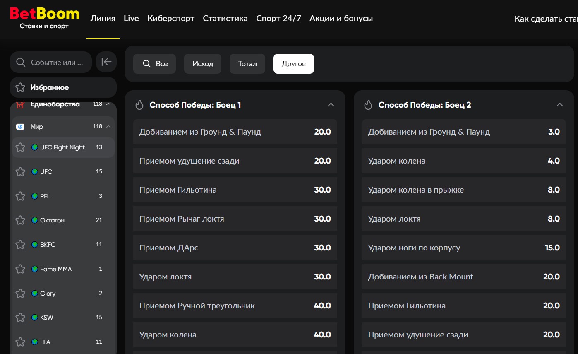Viewport: 578px width, 354px height.
Task: Click the magnifier icon in the search field
Action: pyautogui.click(x=20, y=63)
